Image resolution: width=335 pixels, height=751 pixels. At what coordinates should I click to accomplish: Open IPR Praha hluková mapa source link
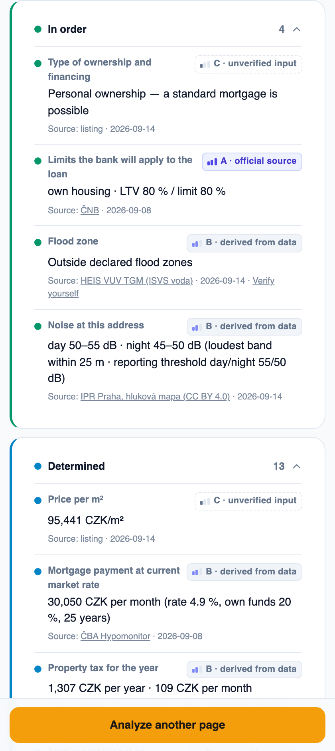(x=155, y=396)
